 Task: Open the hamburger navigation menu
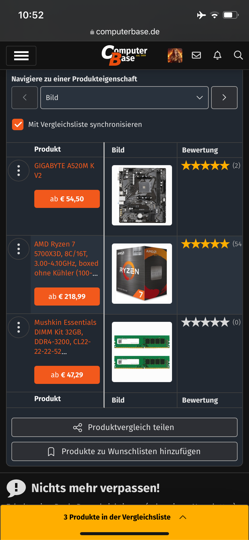[21, 56]
